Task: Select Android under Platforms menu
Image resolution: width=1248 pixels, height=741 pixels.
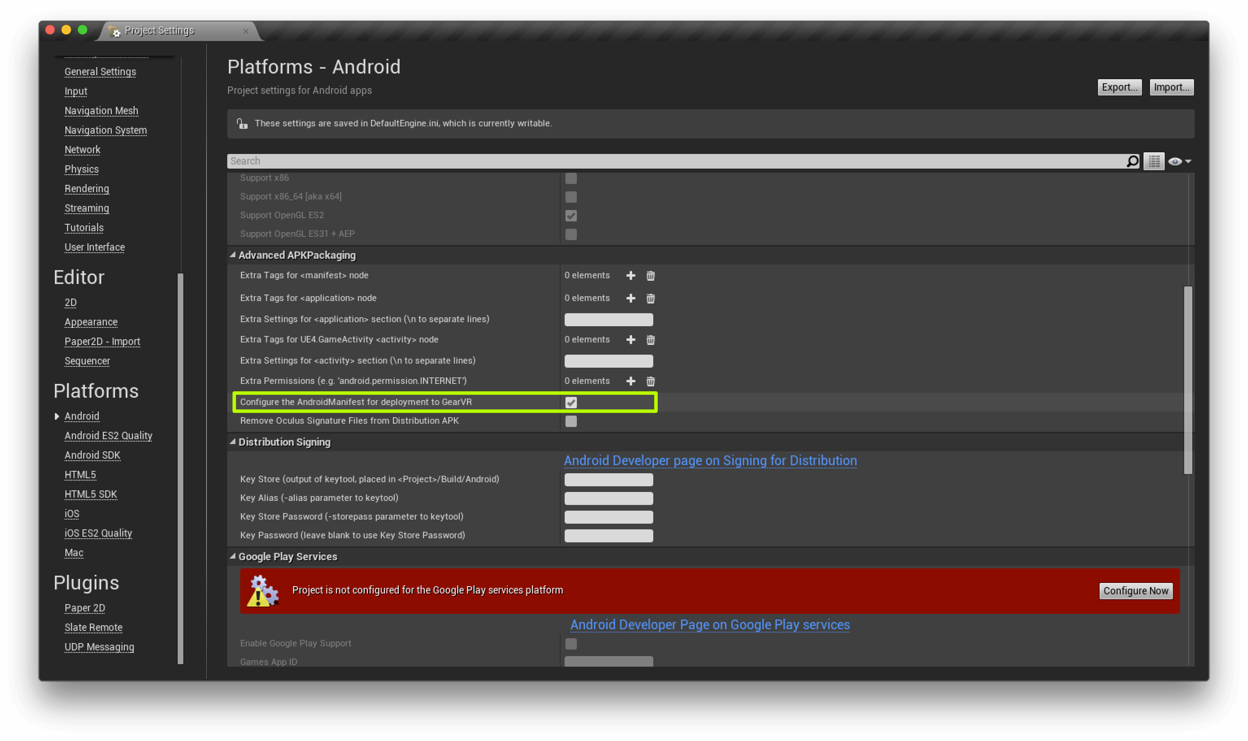Action: click(81, 416)
